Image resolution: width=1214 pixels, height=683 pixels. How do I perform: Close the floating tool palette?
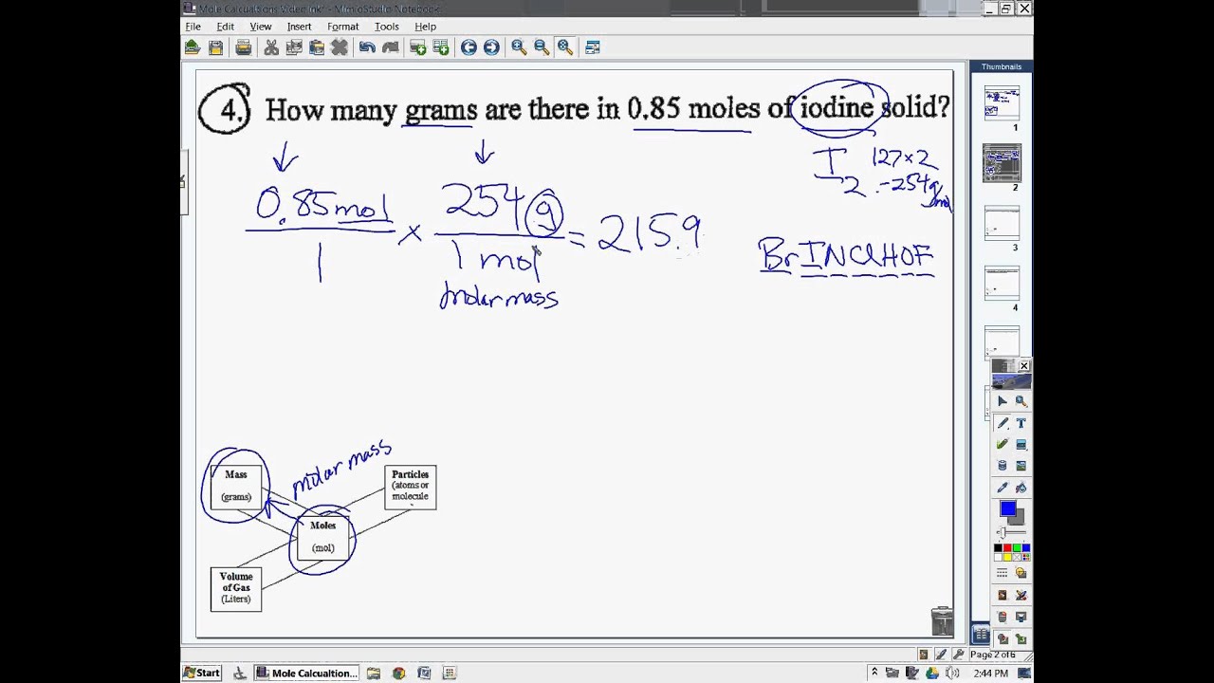(1023, 366)
